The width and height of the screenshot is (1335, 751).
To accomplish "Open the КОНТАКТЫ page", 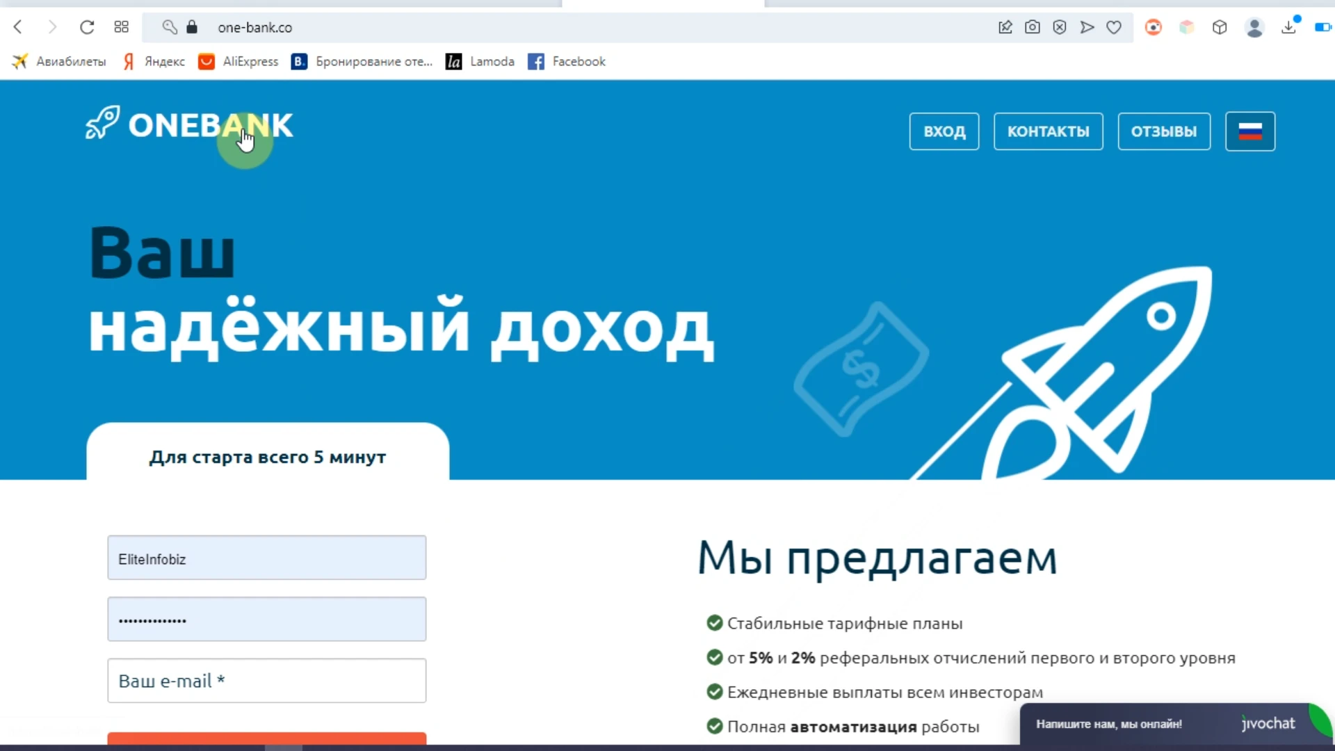I will (1048, 131).
